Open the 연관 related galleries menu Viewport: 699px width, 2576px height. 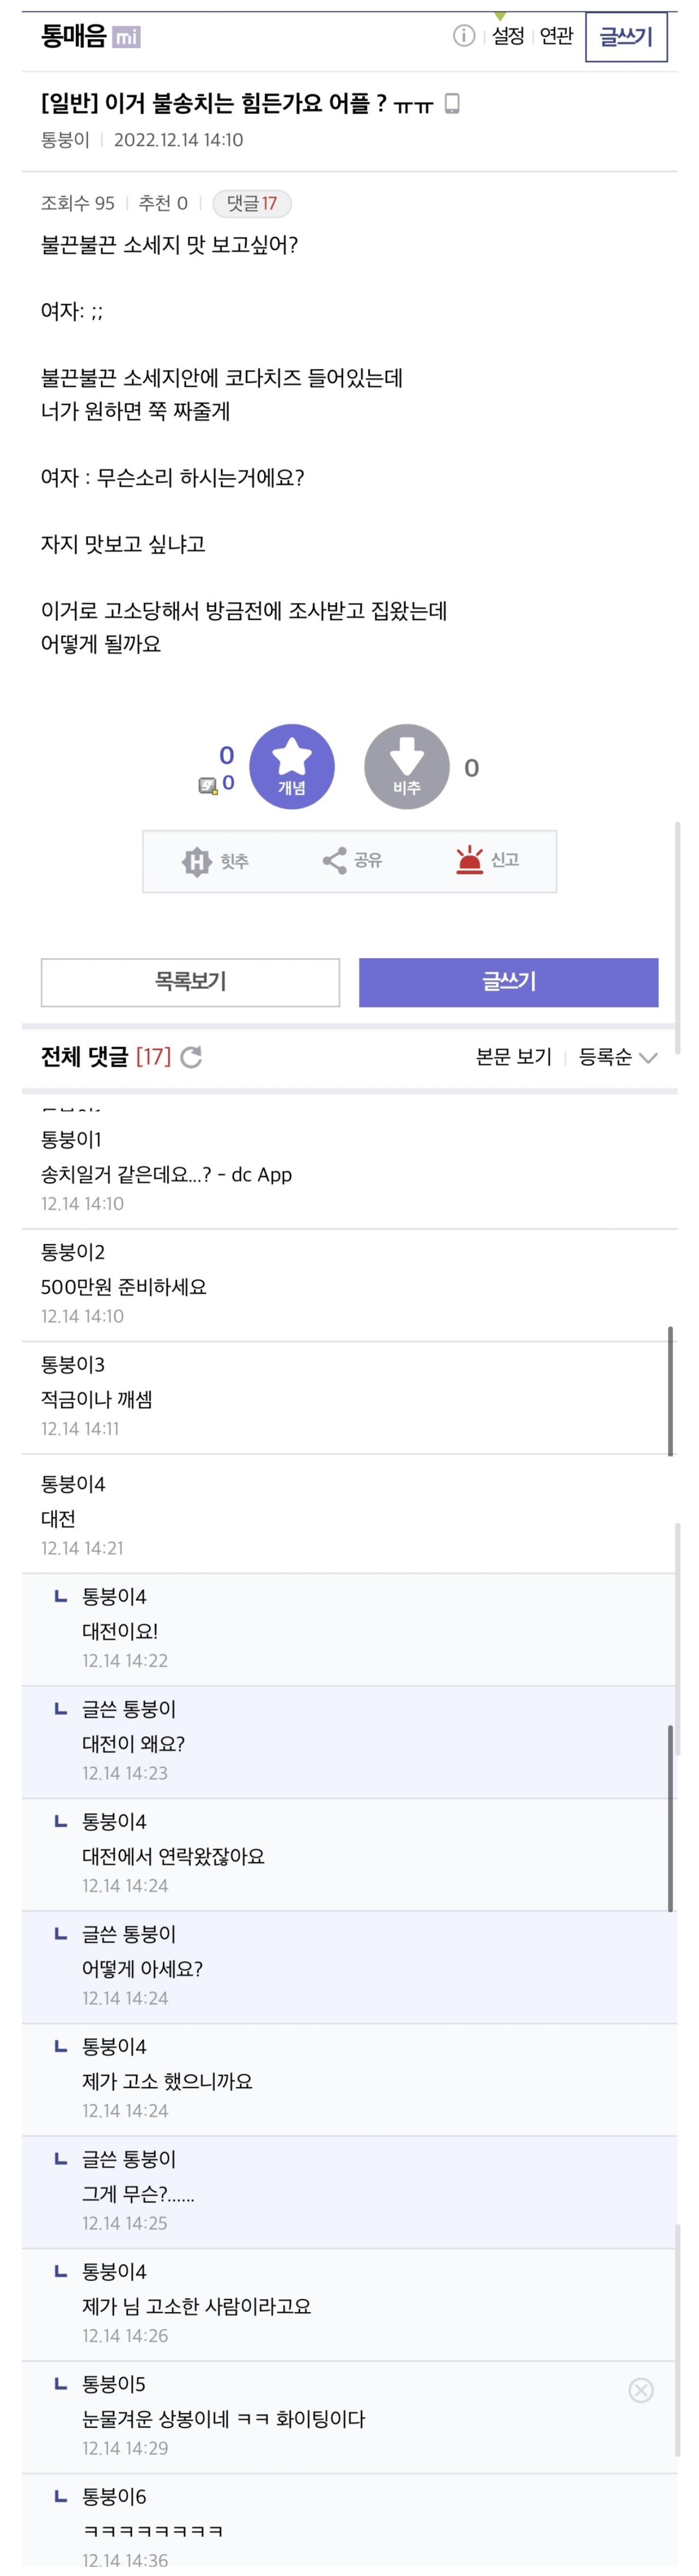click(x=556, y=36)
